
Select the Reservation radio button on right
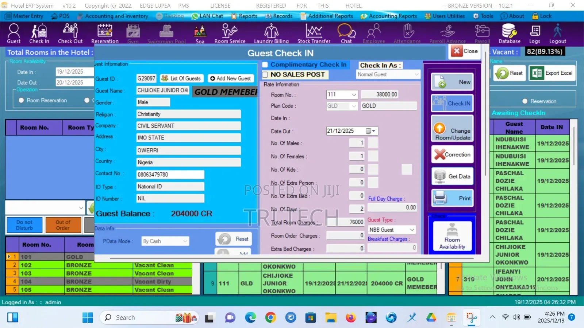coord(525,101)
